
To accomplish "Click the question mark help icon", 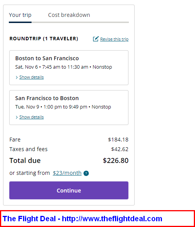I will [x=86, y=173].
